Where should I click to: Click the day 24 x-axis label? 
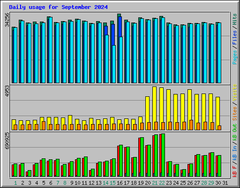176,183
